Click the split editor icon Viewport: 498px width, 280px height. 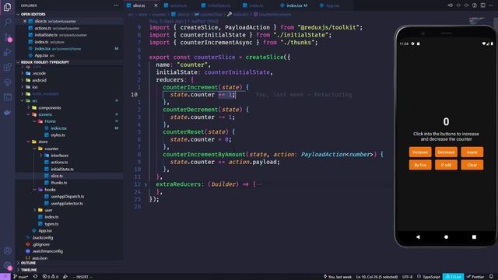(482, 5)
